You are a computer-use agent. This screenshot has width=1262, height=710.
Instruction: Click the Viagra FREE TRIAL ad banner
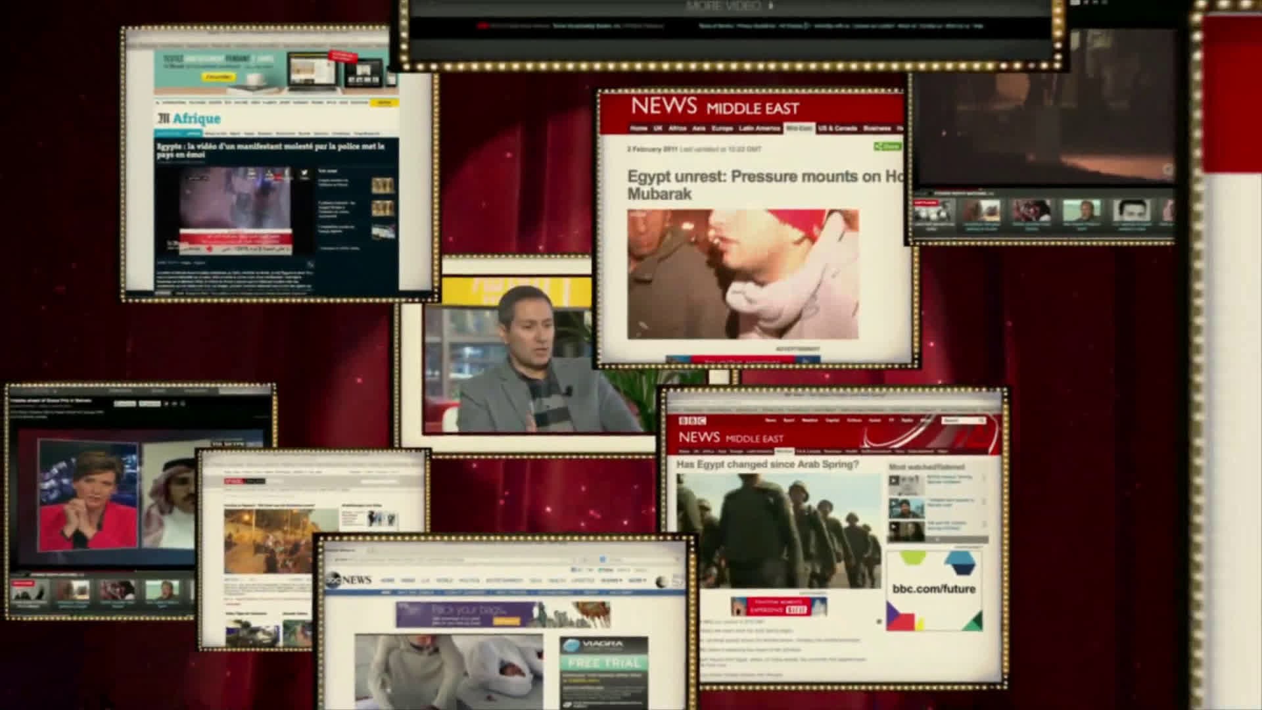point(603,663)
